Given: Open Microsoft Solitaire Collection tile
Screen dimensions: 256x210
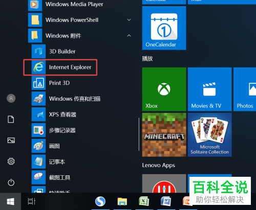Looking at the screenshot, I should pos(210,135).
